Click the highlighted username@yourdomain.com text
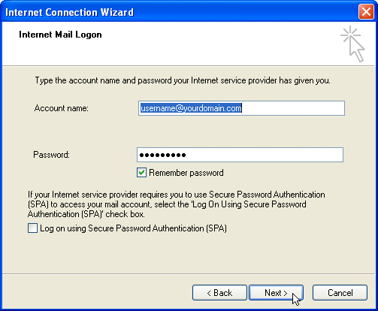The width and height of the screenshot is (378, 311). [191, 108]
